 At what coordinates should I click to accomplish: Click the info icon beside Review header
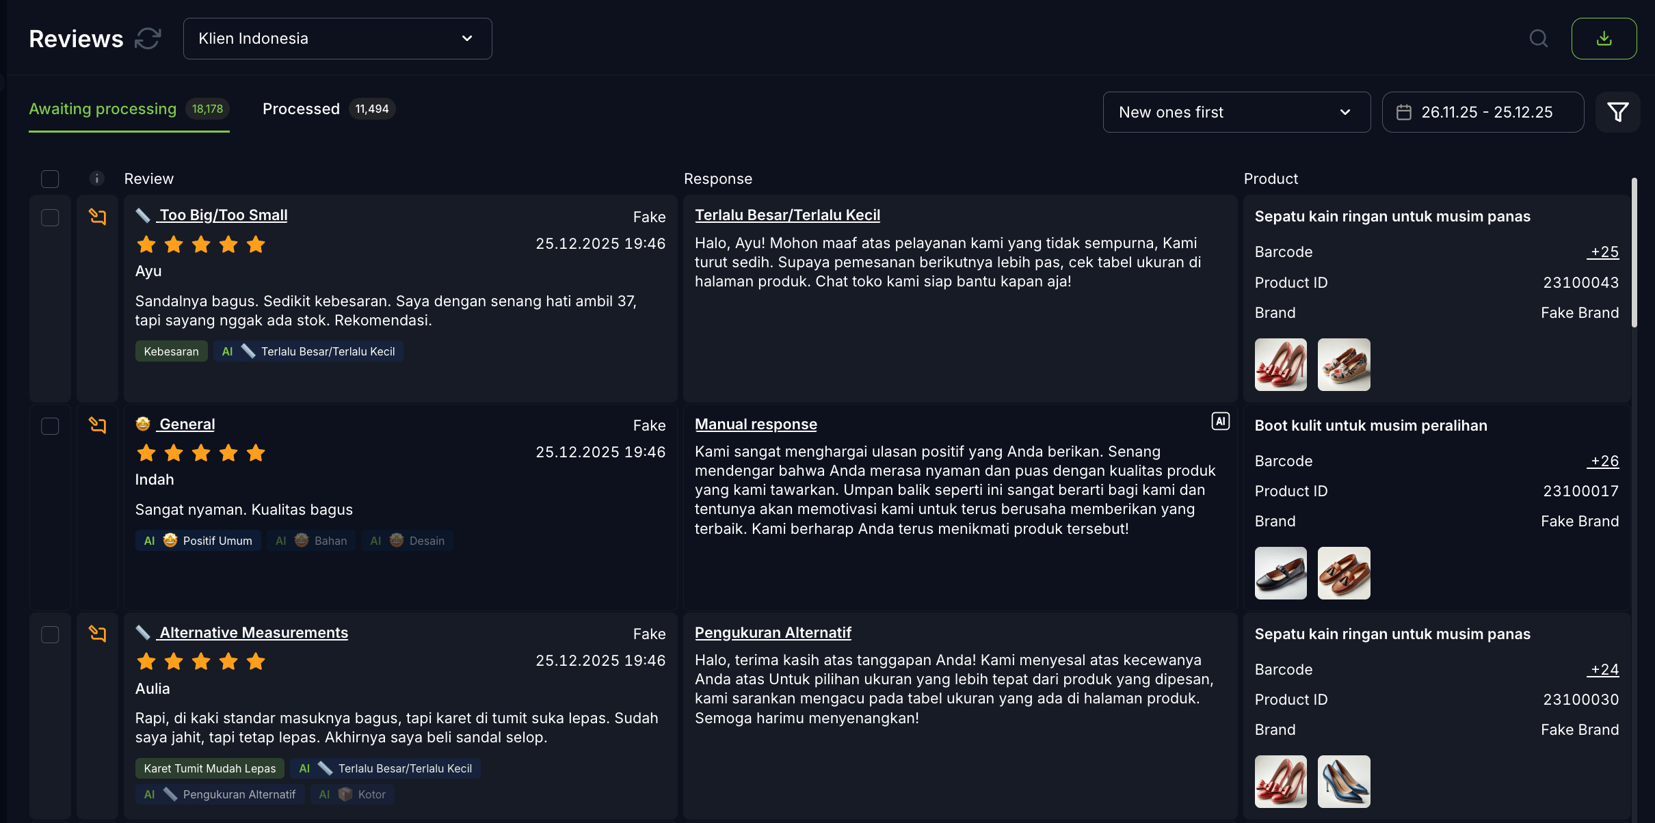pos(97,178)
